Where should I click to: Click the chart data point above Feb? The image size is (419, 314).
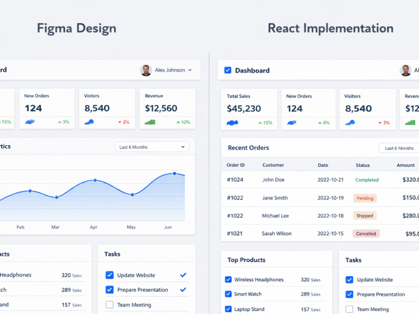coord(30,191)
